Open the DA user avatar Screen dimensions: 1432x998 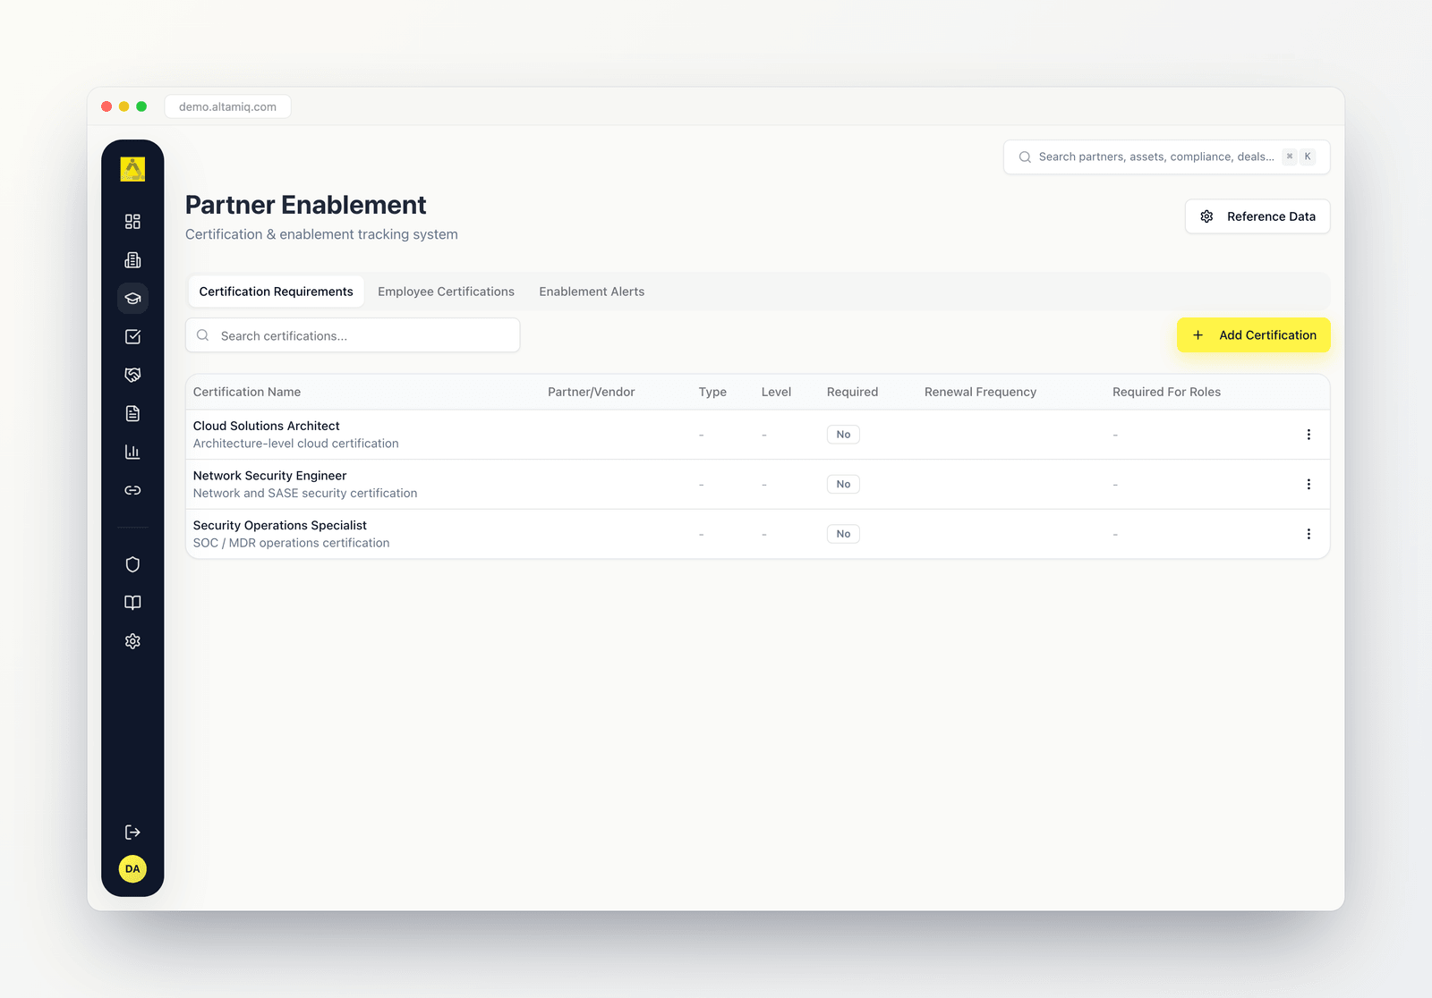point(132,869)
